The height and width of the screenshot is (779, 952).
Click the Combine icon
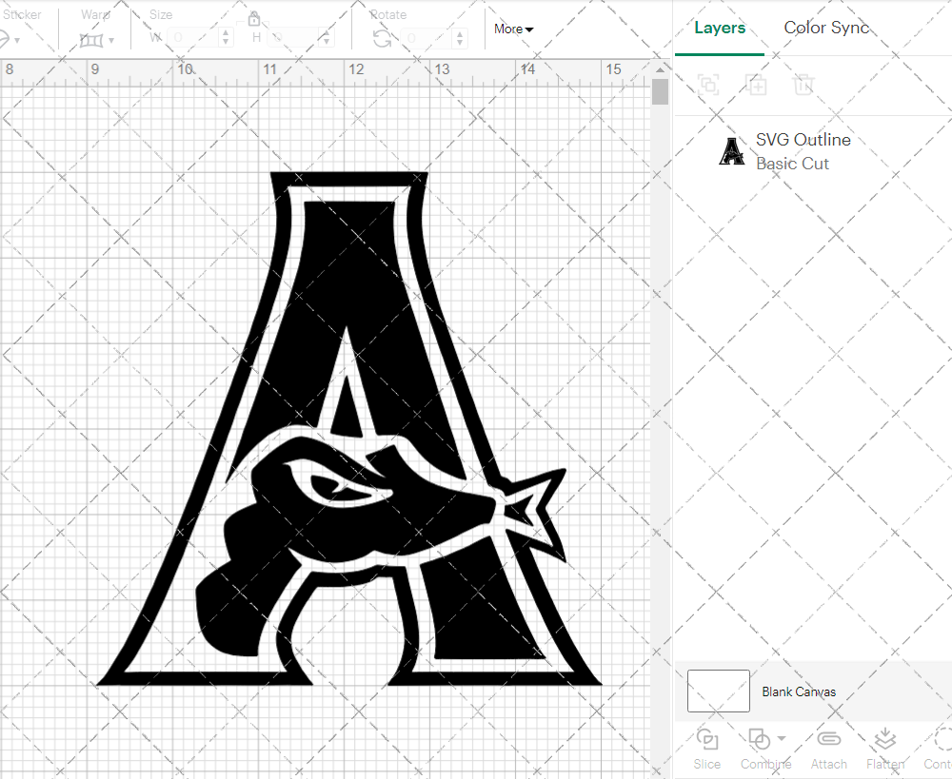(759, 738)
